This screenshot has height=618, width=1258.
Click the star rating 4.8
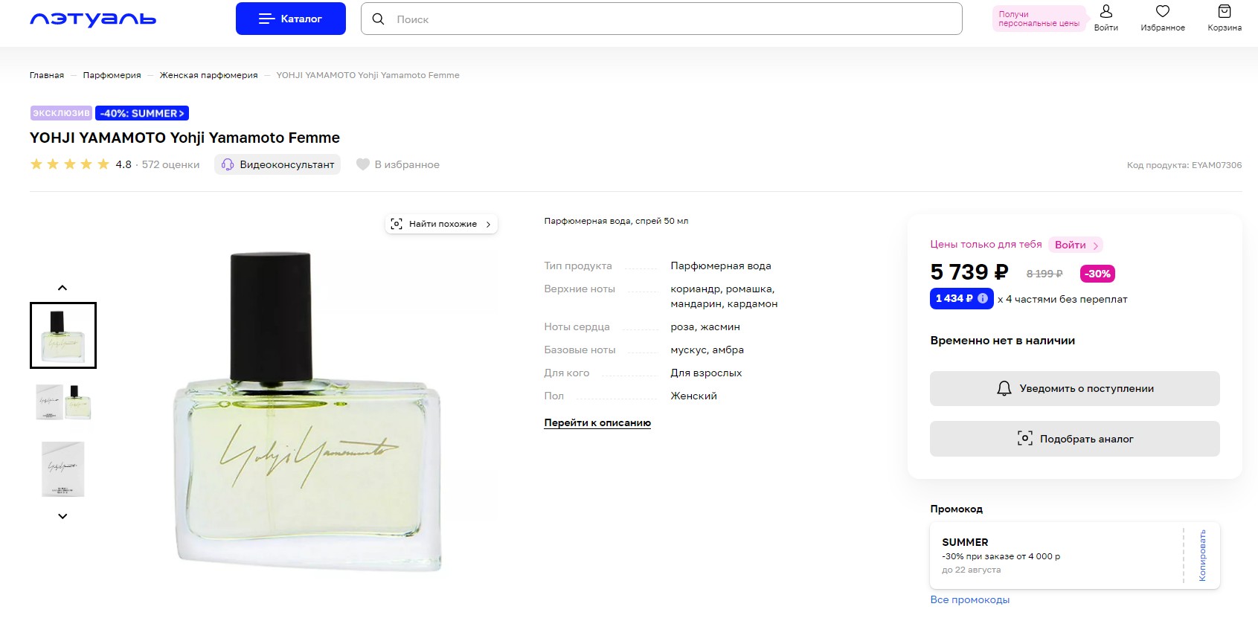70,164
